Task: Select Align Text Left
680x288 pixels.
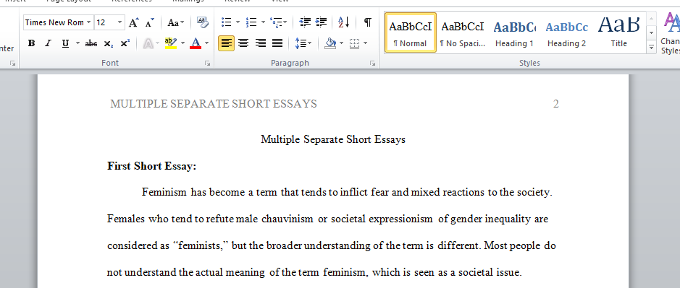Action: pos(226,43)
